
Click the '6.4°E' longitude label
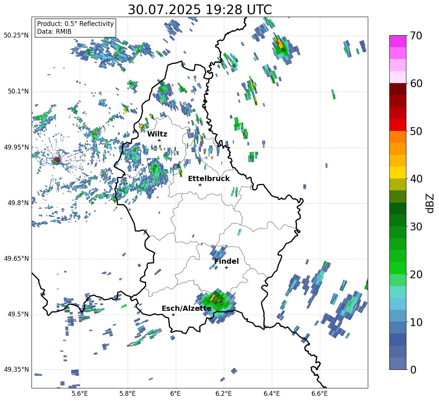point(271,394)
